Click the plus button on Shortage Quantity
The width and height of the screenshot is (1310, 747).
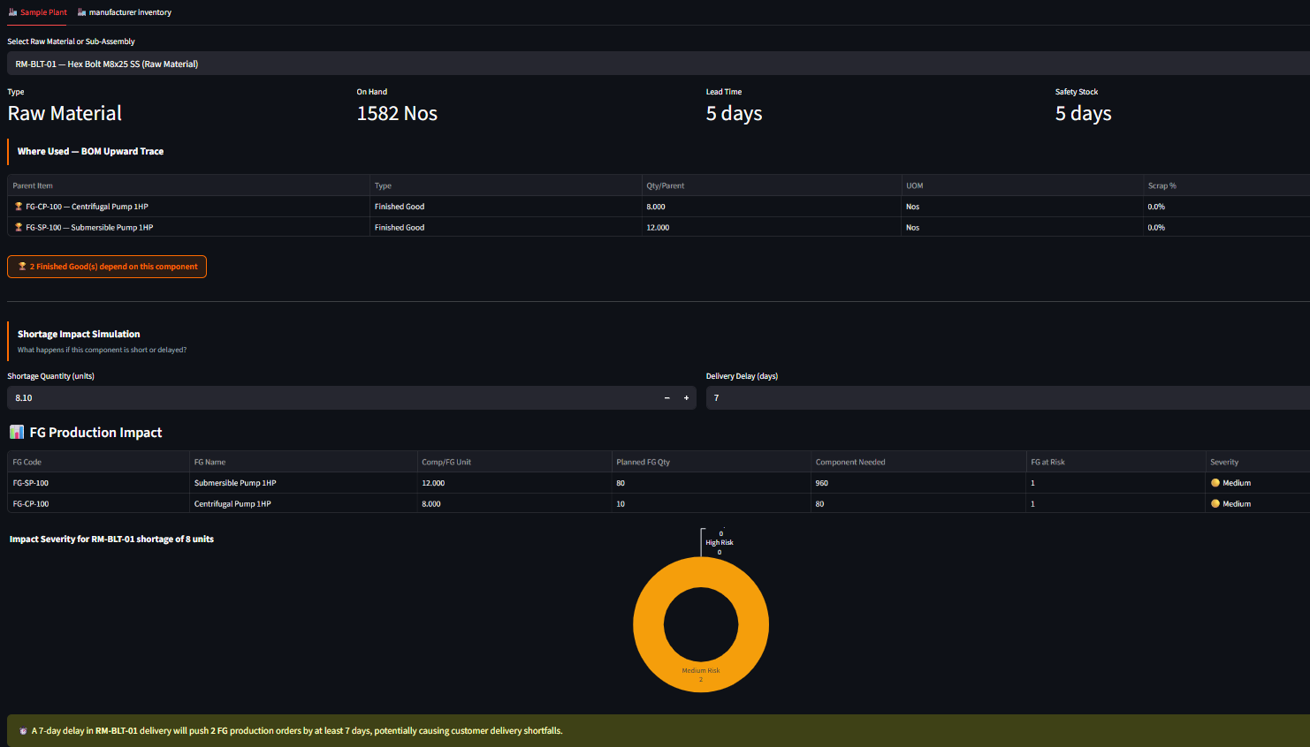point(687,398)
